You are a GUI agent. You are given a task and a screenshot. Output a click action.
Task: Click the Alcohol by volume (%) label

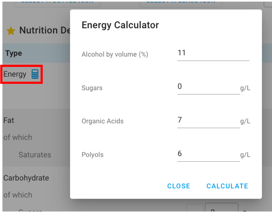click(115, 55)
